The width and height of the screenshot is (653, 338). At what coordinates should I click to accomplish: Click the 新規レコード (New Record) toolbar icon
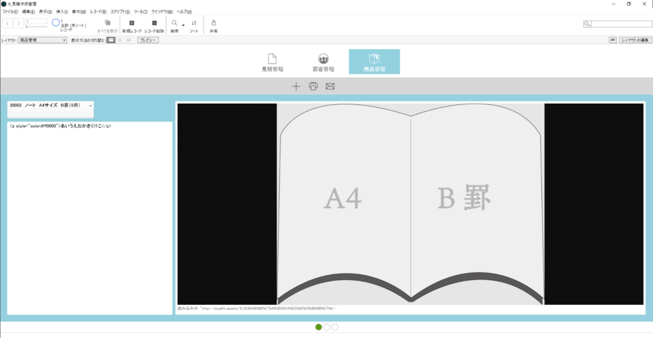click(x=131, y=23)
